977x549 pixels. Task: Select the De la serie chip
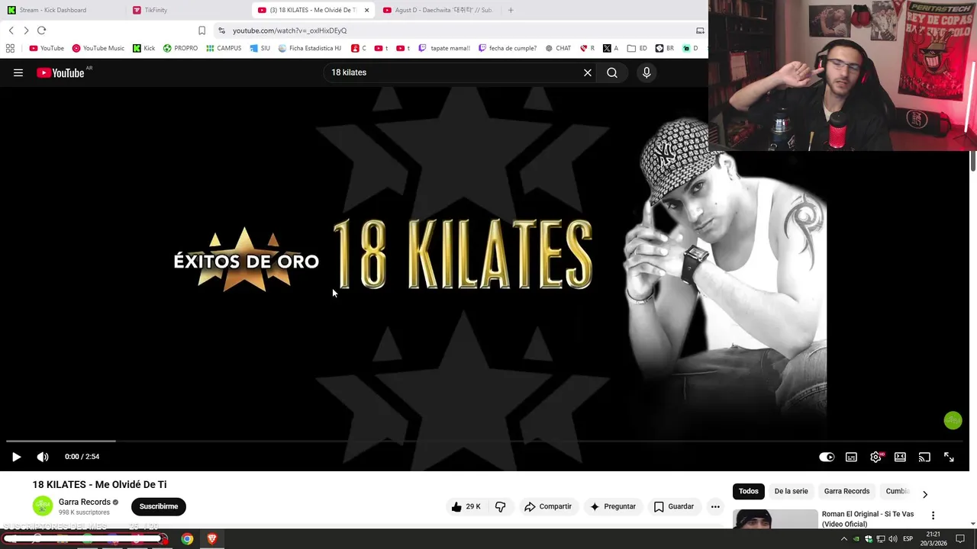791,491
